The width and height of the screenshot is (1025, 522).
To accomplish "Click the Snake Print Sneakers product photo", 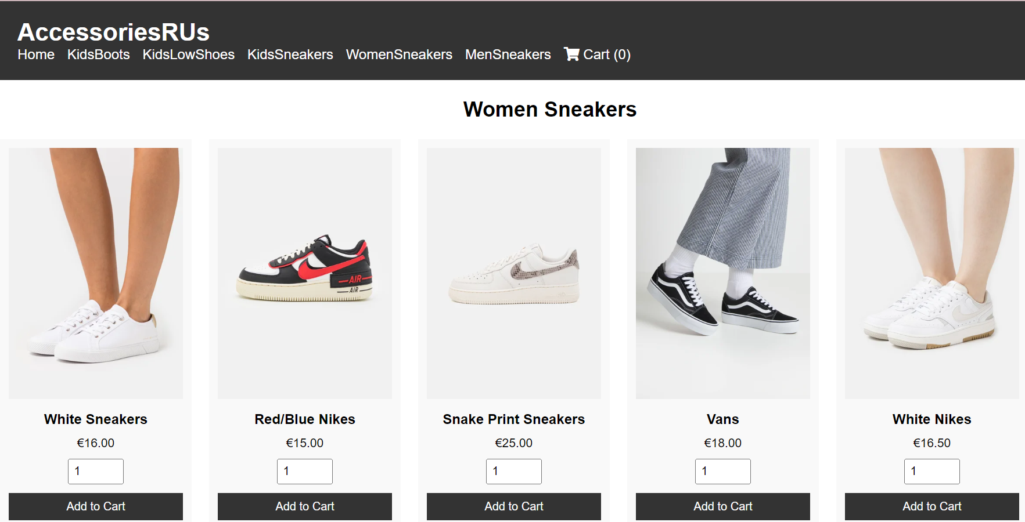I will (x=513, y=273).
